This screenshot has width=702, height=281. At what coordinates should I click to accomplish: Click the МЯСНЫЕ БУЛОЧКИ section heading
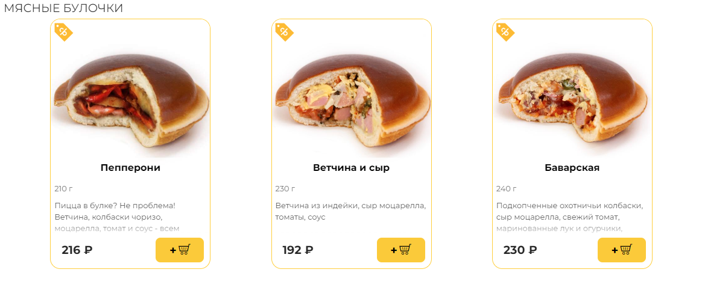coord(63,8)
